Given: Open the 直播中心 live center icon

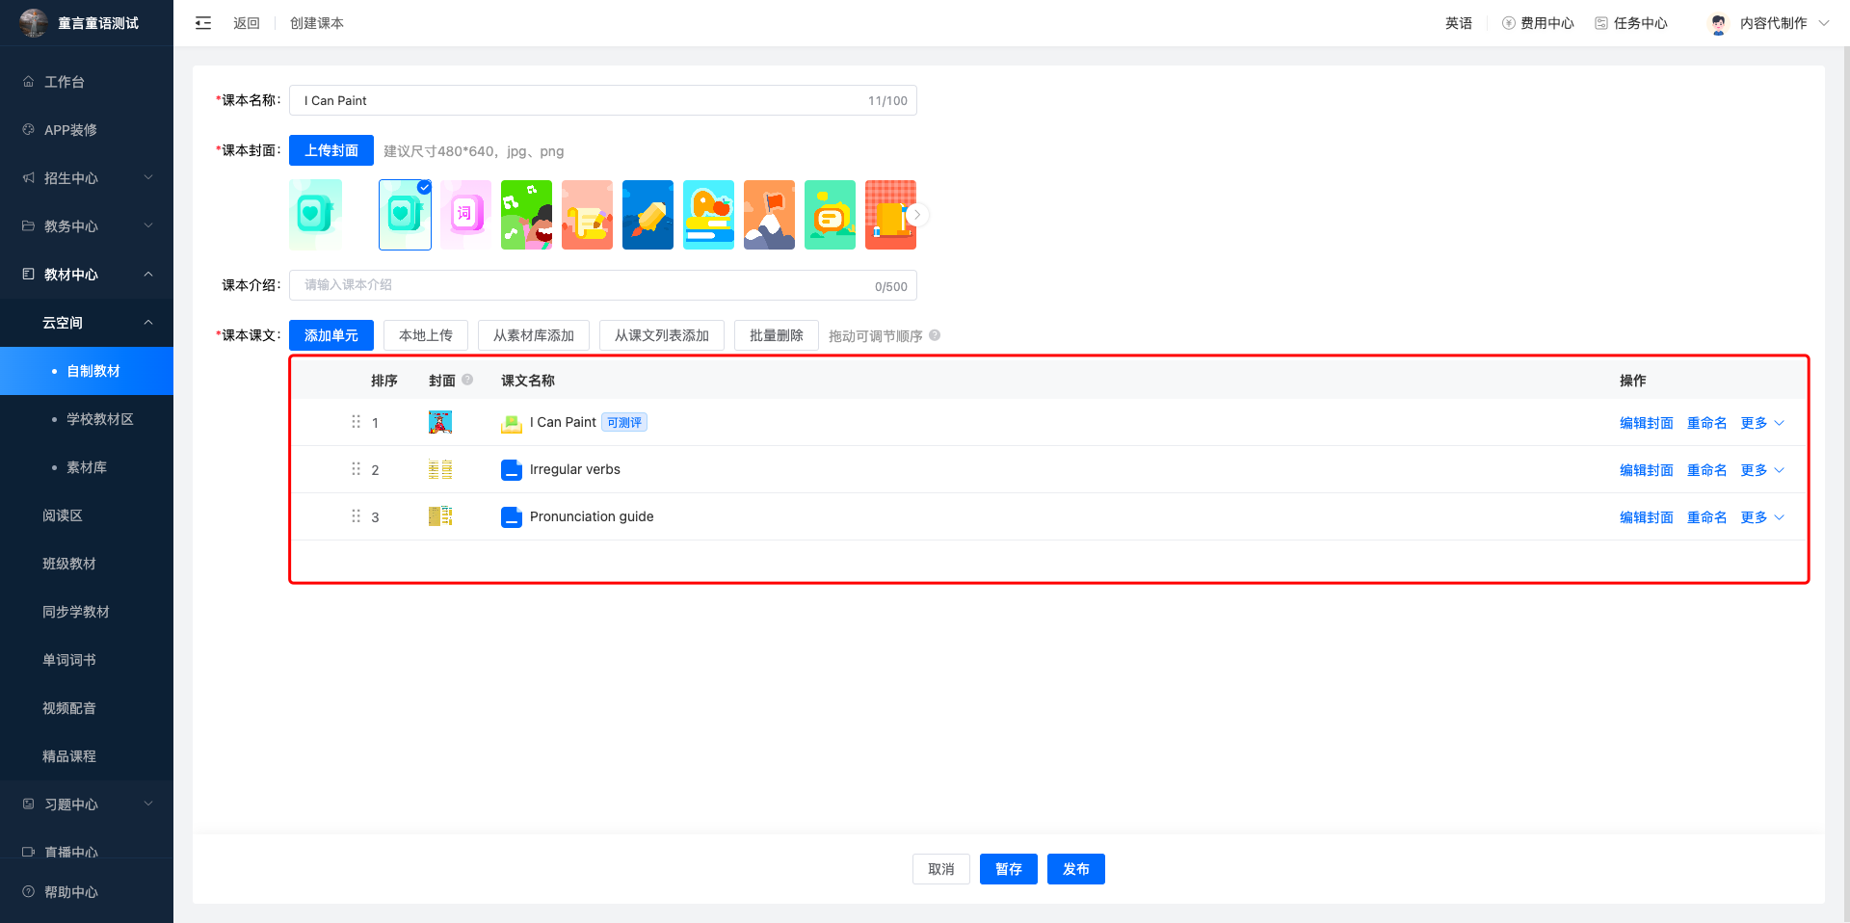Looking at the screenshot, I should (29, 852).
